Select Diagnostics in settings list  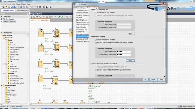pos(80,32)
